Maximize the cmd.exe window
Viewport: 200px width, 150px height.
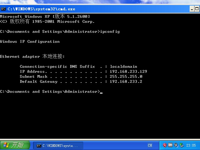197,9
